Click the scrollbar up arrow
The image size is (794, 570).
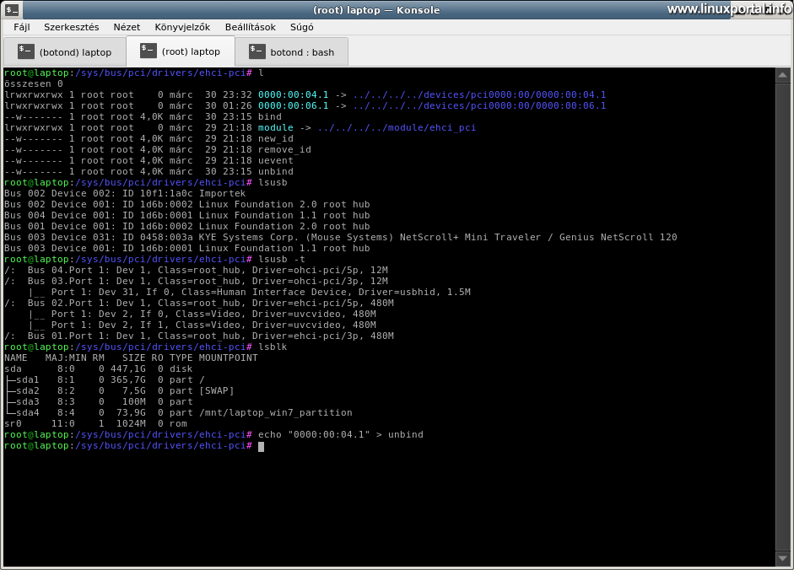point(781,73)
